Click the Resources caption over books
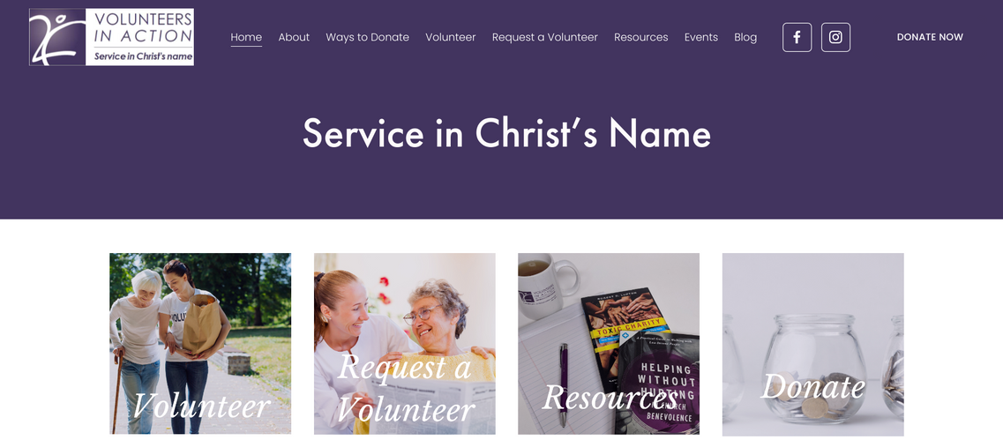This screenshot has height=440, width=1003. [610, 397]
